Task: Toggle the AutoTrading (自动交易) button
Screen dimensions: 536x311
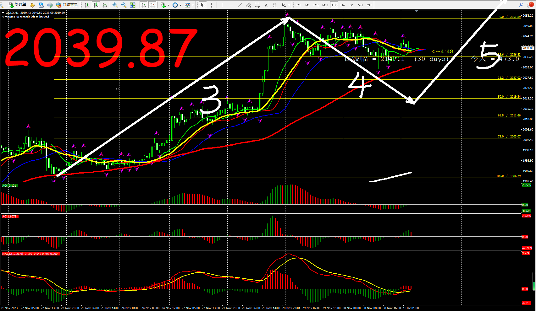Action: 67,5
